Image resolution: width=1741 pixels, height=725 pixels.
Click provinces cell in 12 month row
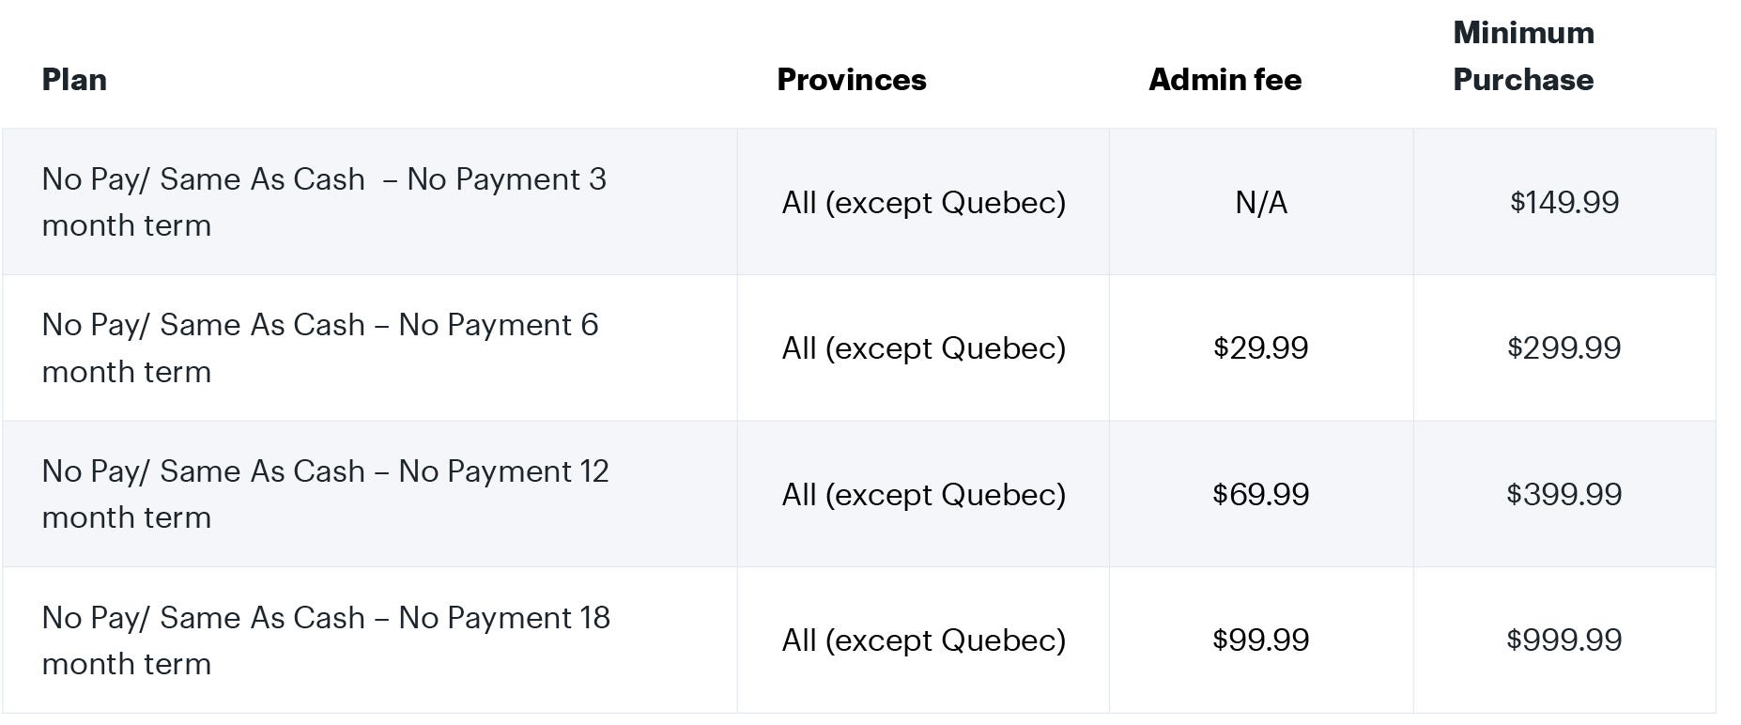923,495
